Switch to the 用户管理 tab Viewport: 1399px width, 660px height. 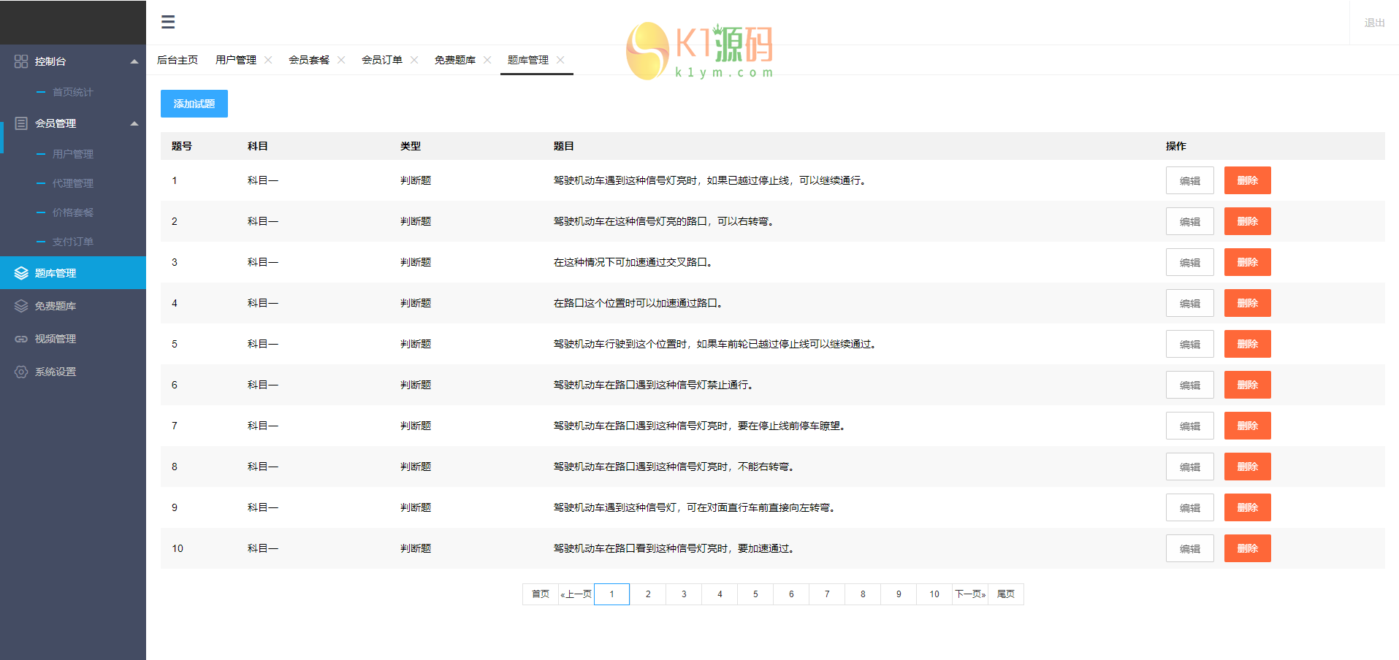236,60
